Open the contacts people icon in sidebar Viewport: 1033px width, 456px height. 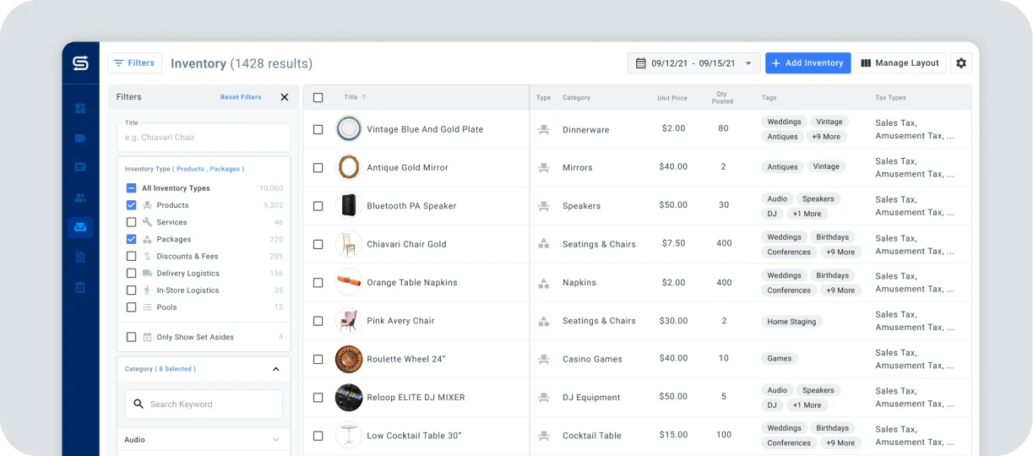[x=80, y=198]
